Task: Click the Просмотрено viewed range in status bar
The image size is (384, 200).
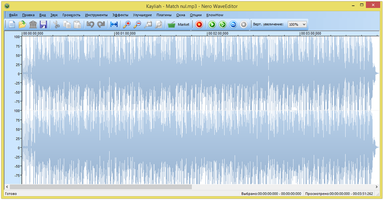Action: 339,194
